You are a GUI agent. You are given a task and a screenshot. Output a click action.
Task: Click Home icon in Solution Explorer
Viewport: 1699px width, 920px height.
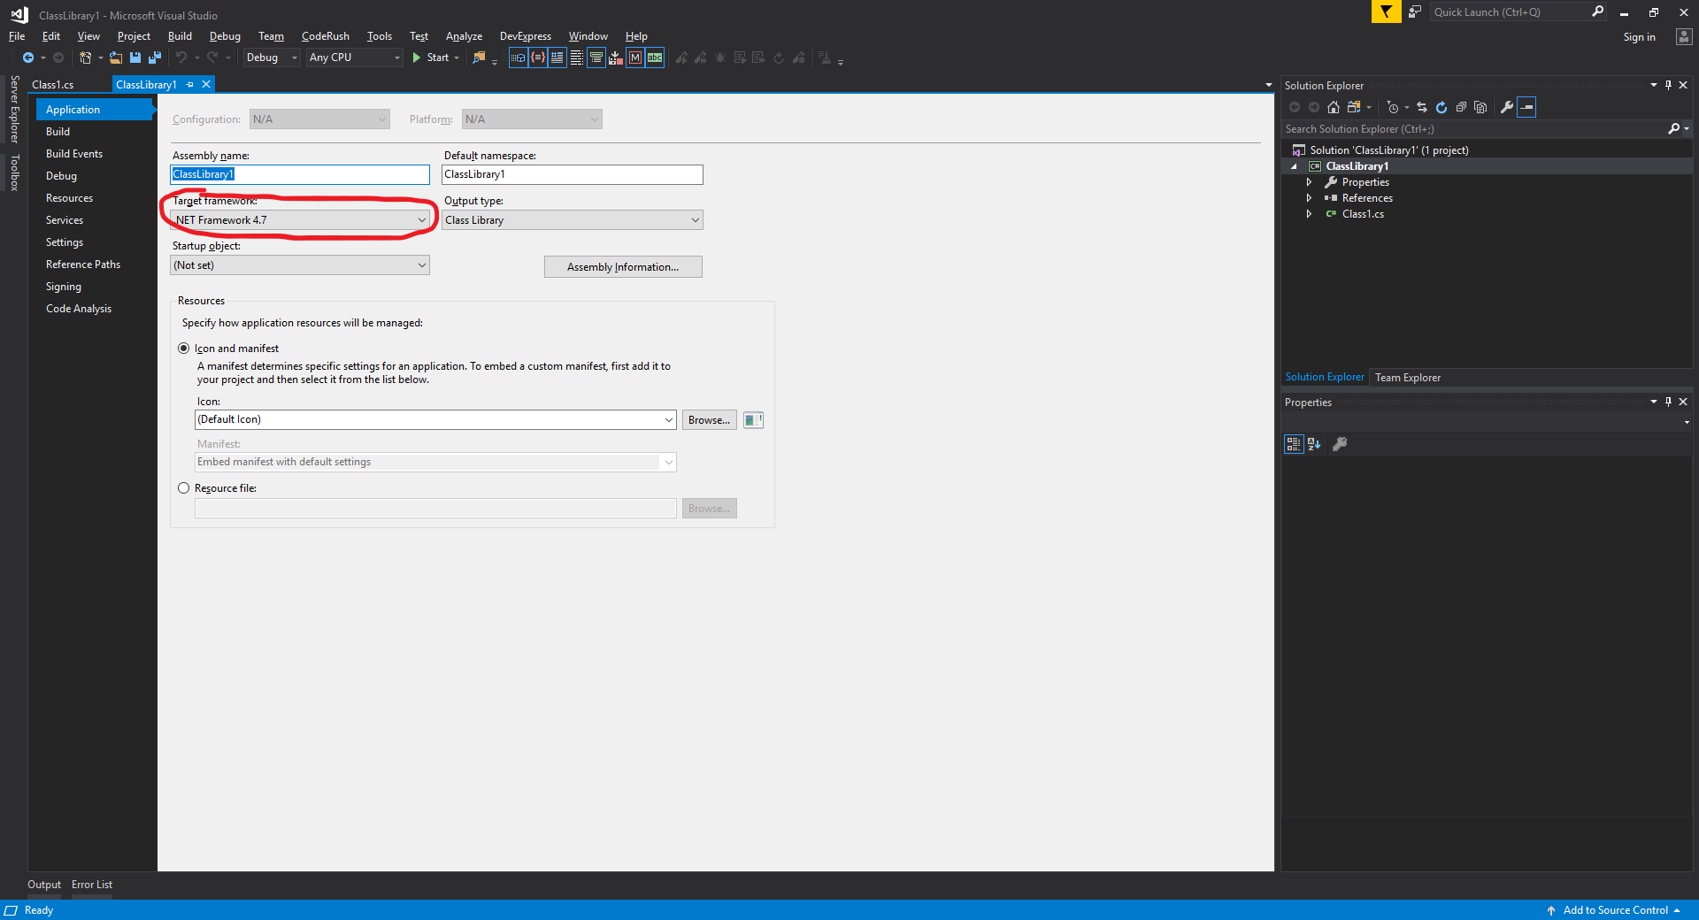1334,107
